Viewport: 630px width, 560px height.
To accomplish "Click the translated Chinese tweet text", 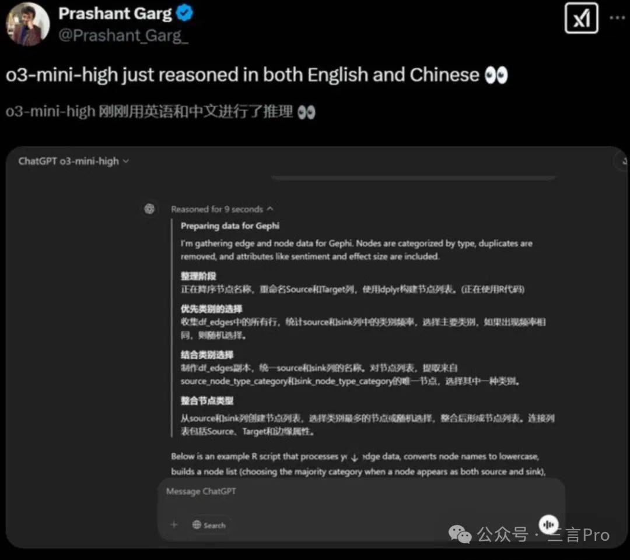I will pyautogui.click(x=161, y=112).
